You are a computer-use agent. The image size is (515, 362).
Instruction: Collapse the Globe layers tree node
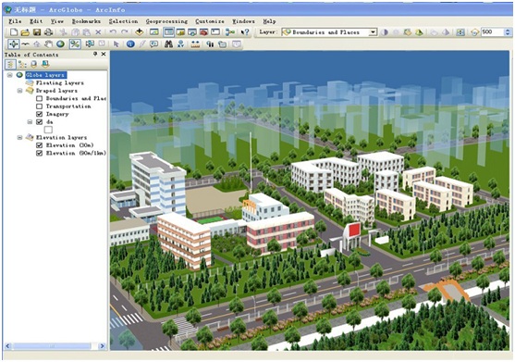click(x=10, y=75)
